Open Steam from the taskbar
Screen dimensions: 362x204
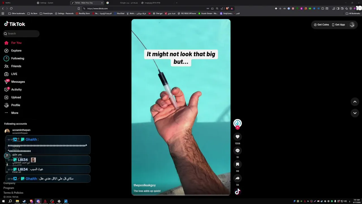click(x=24, y=201)
